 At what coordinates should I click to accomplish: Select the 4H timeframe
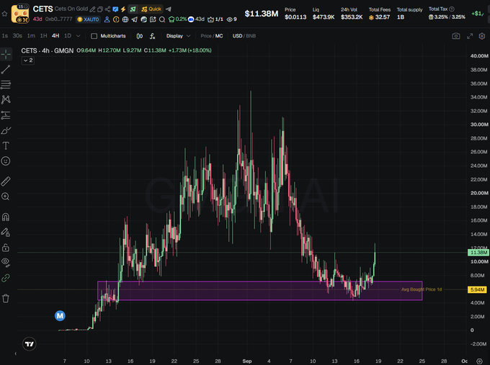(x=55, y=36)
